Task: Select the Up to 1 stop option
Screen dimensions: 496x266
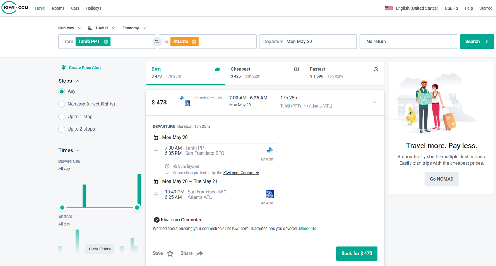Action: tap(62, 116)
